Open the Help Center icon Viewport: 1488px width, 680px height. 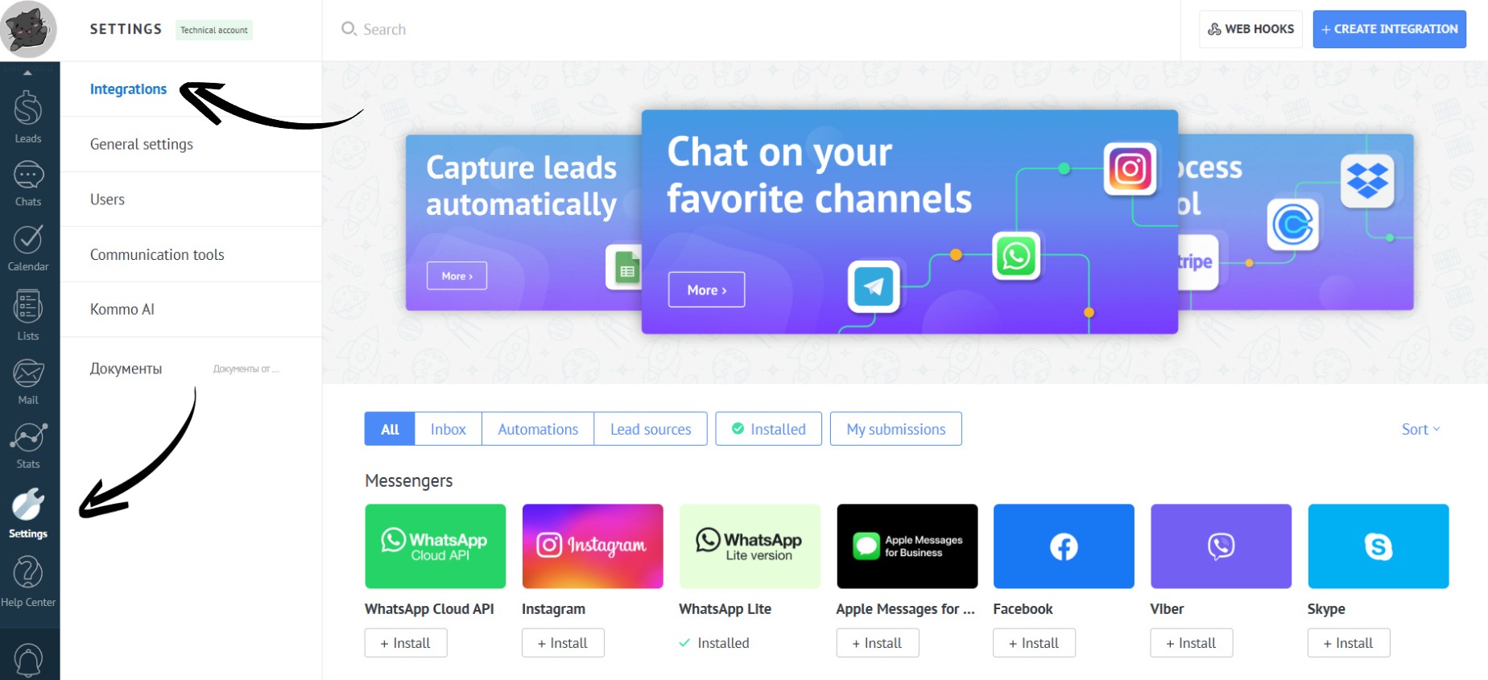tap(28, 582)
